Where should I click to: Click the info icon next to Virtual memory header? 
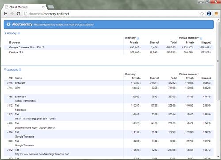tap(201, 38)
